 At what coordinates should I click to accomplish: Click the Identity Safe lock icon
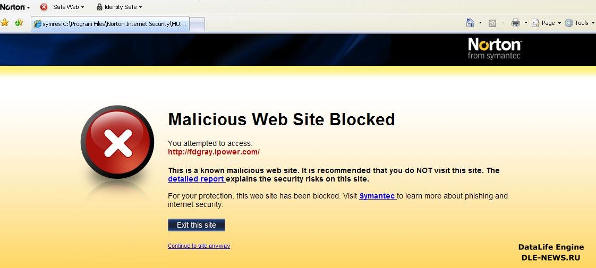99,7
